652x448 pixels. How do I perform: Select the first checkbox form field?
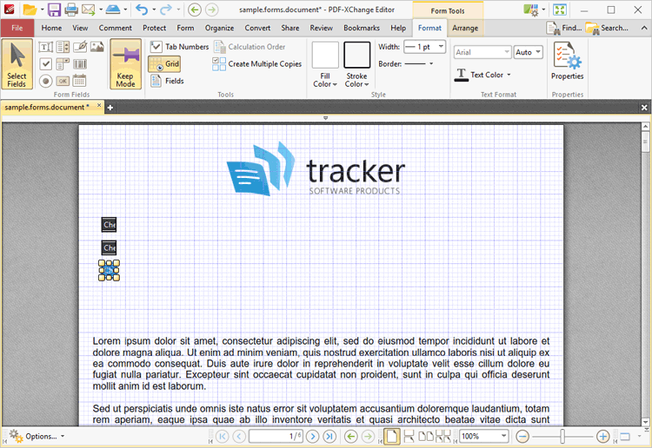(x=109, y=225)
